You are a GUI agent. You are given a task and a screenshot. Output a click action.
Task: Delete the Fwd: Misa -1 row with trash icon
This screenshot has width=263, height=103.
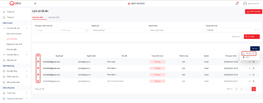coord(253,75)
